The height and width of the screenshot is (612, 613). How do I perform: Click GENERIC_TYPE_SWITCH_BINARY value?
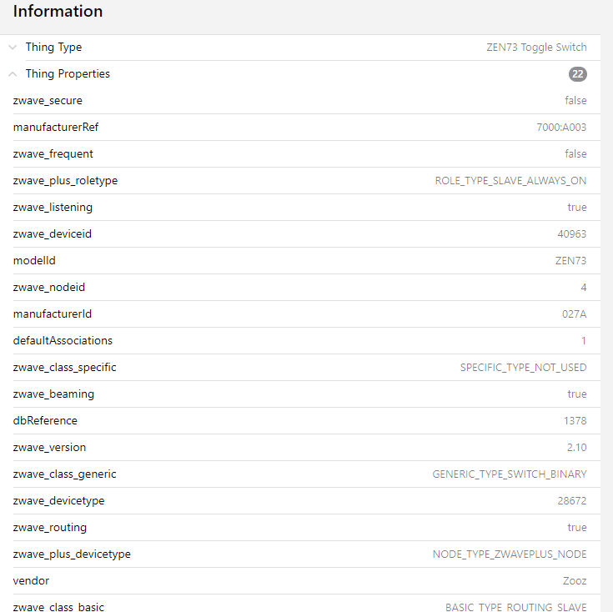[x=509, y=474]
